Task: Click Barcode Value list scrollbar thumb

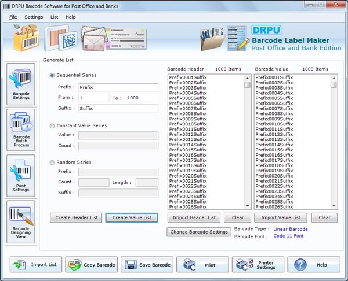Action: [x=333, y=85]
